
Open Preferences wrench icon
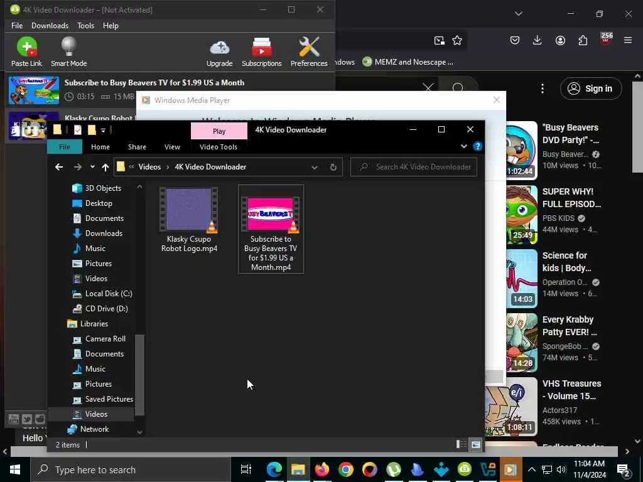[309, 51]
